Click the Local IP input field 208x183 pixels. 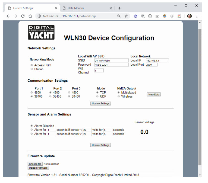(157, 60)
